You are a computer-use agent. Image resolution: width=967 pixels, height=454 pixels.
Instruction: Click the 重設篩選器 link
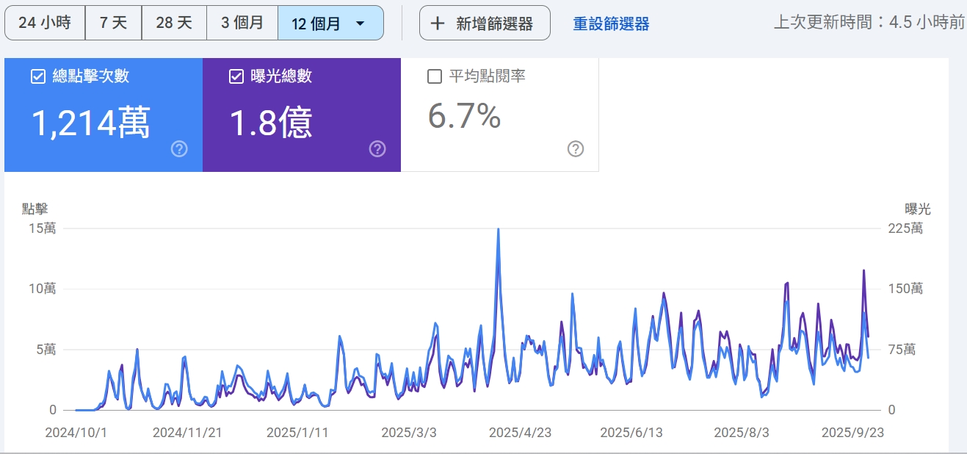coord(609,22)
